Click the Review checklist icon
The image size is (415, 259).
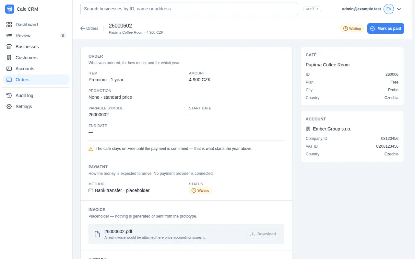[x=9, y=36]
